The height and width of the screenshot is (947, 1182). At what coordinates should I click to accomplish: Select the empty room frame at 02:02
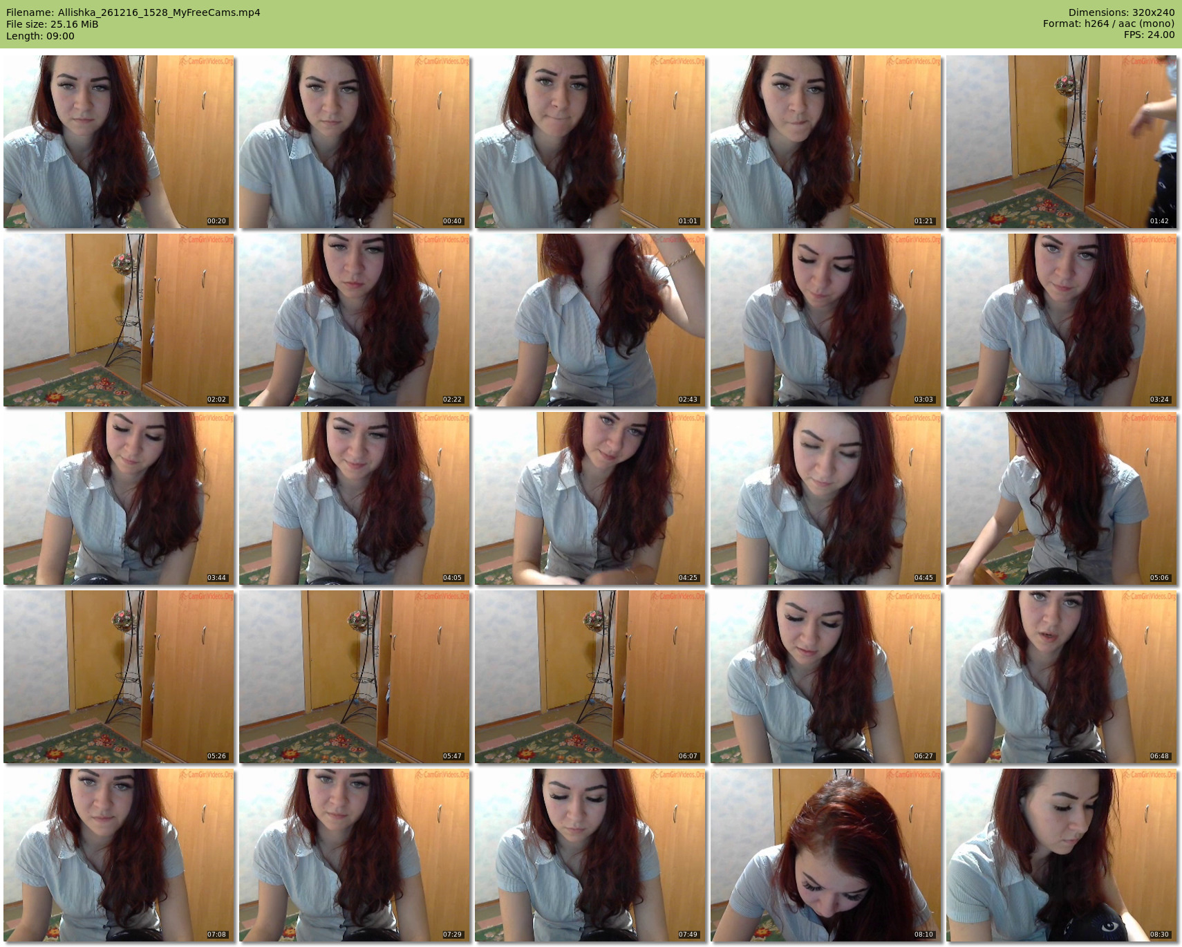pos(119,320)
